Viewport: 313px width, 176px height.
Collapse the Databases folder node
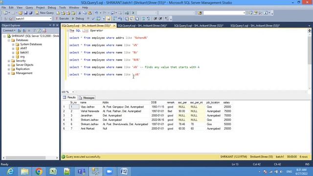[9, 40]
